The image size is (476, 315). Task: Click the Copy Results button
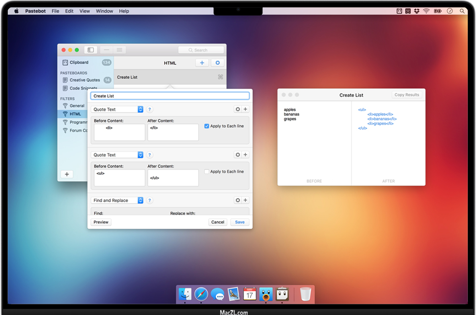coord(406,95)
